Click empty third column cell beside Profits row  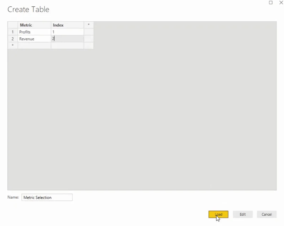pos(89,32)
